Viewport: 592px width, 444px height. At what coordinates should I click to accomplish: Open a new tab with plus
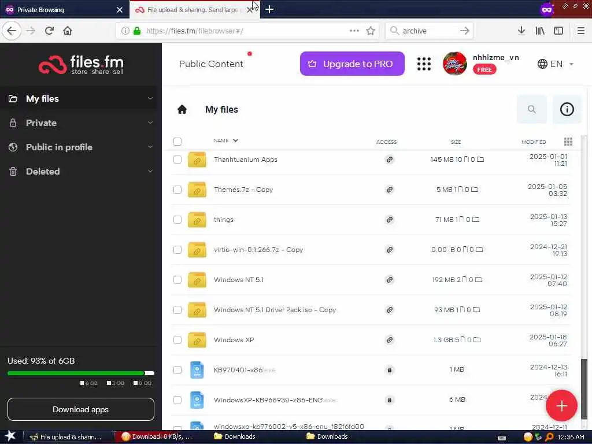[x=269, y=9]
